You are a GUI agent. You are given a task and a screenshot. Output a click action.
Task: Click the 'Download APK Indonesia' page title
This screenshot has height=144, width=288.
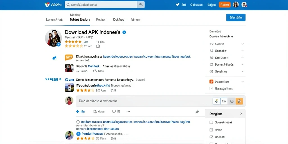click(x=93, y=32)
